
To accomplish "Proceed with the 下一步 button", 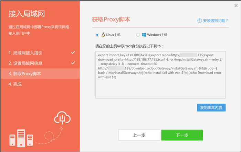I will tap(182, 135).
